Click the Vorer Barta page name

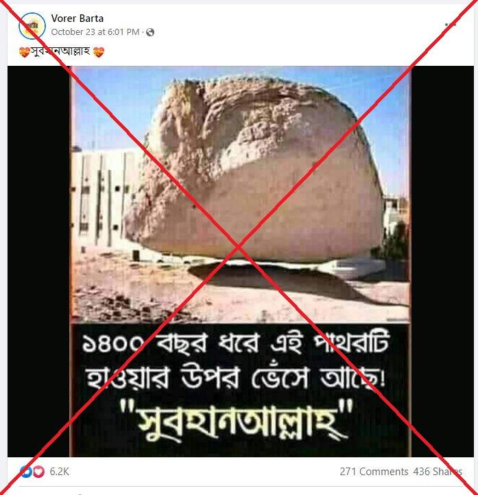coord(77,19)
